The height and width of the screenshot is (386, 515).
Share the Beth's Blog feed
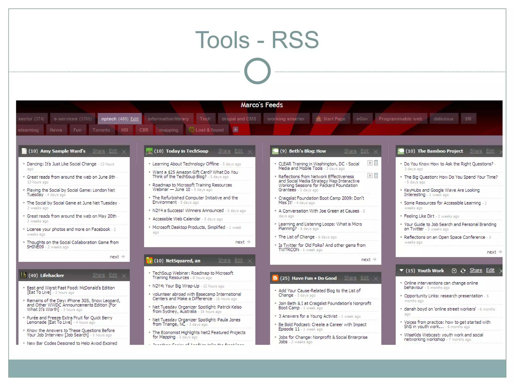350,151
